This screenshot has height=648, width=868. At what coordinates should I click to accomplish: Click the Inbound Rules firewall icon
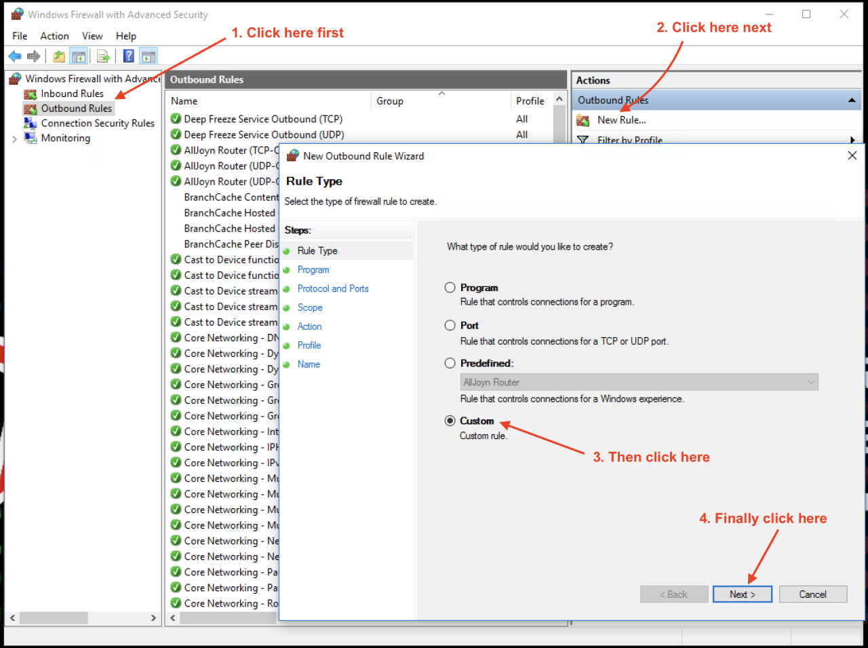tap(31, 94)
